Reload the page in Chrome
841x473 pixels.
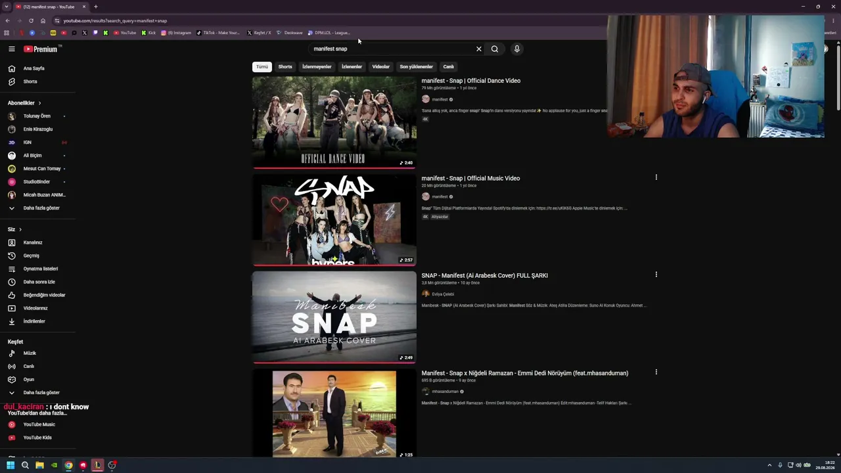(x=31, y=20)
